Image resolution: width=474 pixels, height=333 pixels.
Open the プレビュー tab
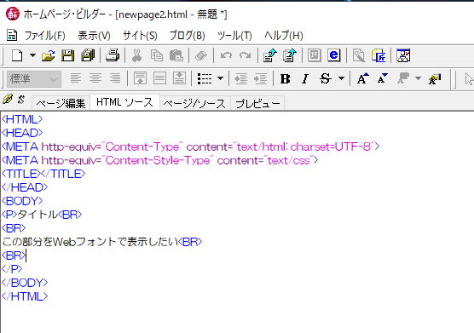tap(257, 104)
